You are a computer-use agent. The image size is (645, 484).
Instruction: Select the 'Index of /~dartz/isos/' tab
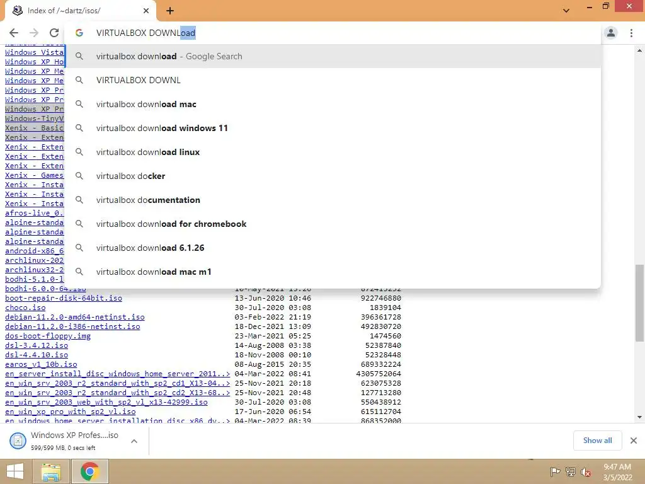(80, 11)
